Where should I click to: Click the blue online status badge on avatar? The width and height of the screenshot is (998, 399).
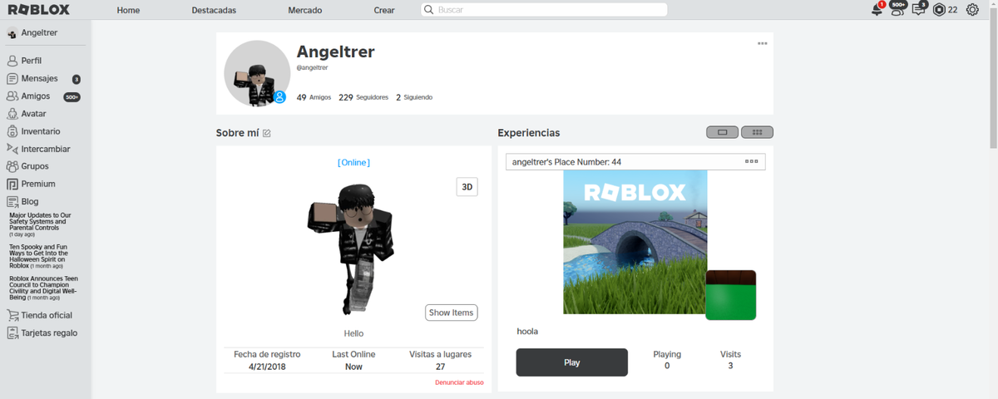(279, 97)
